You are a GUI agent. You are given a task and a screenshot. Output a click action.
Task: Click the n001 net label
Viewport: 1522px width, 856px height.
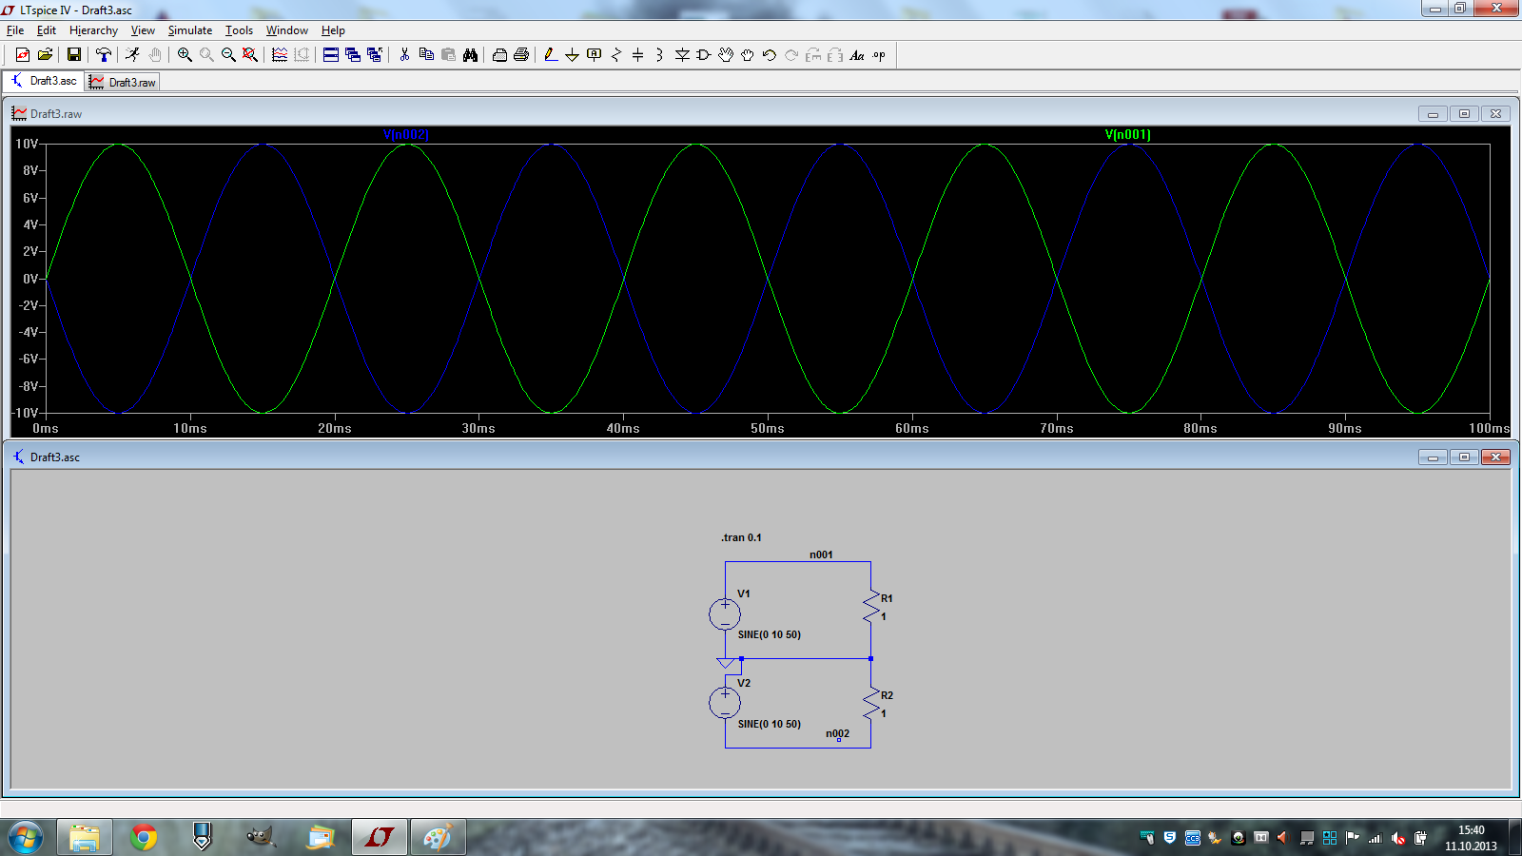pyautogui.click(x=821, y=554)
